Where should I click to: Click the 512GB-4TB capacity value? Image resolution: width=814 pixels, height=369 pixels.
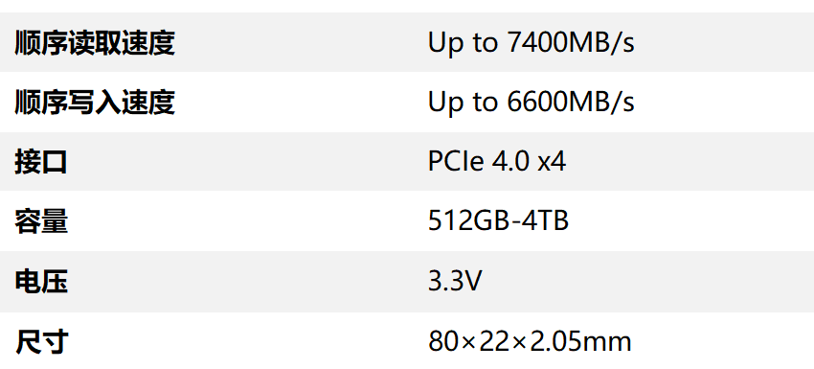[498, 221]
